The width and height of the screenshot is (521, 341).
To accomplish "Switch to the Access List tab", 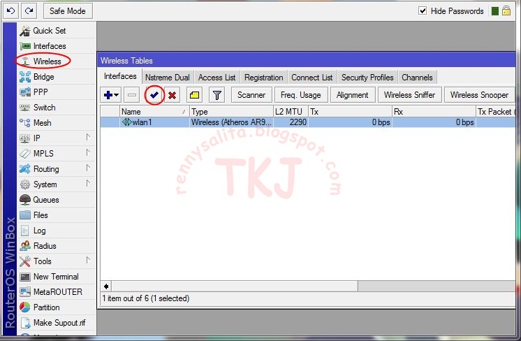I will coord(217,78).
